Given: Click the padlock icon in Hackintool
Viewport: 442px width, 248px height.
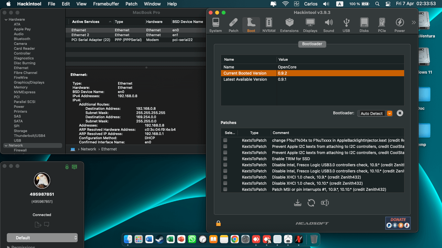Looking at the screenshot, I should pyautogui.click(x=218, y=223).
